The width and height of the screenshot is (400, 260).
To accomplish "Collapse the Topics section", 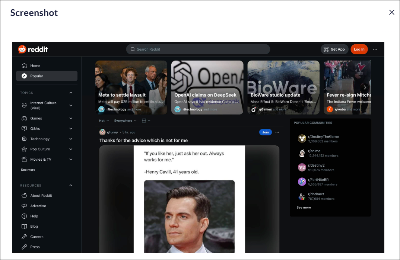I will point(71,93).
